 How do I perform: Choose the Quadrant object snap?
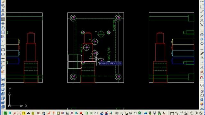pos(202,39)
